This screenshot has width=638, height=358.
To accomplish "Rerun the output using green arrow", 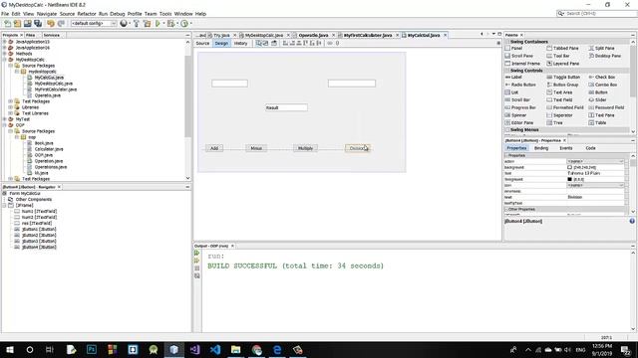I will coord(197,253).
